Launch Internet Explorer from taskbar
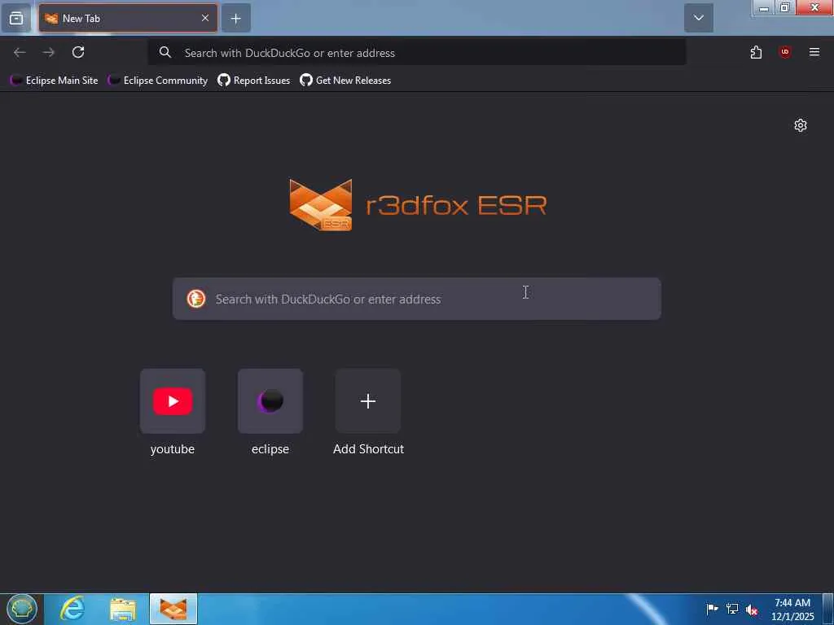Screen dimensions: 834x625 (x=72, y=609)
